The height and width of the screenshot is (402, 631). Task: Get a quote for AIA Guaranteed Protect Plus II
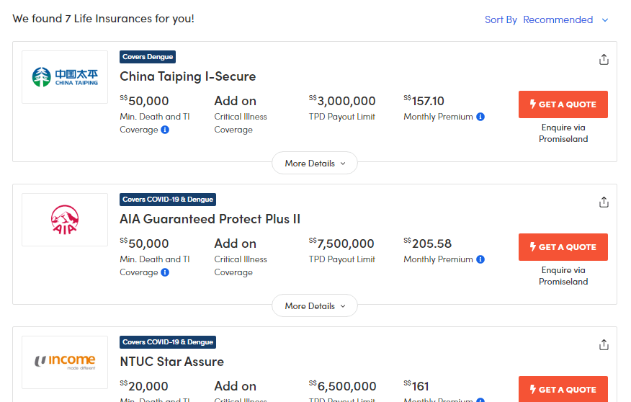(563, 247)
